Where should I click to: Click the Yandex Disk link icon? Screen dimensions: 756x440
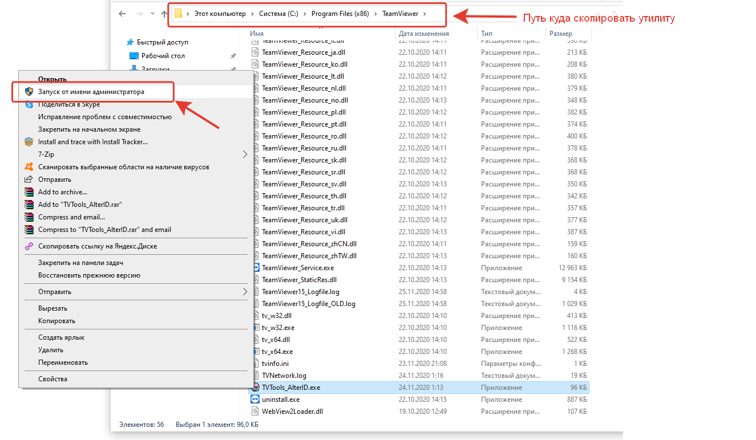(29, 246)
